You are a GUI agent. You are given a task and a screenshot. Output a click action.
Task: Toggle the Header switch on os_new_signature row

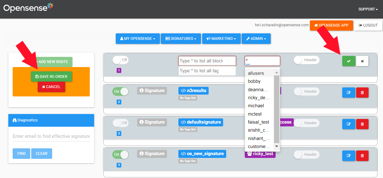(x=306, y=155)
